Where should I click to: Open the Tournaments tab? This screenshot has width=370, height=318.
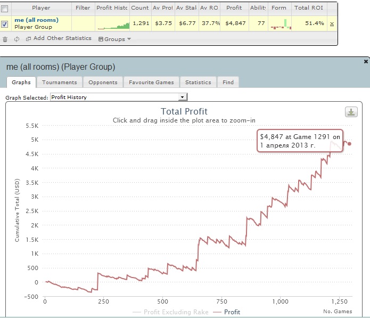pos(60,82)
